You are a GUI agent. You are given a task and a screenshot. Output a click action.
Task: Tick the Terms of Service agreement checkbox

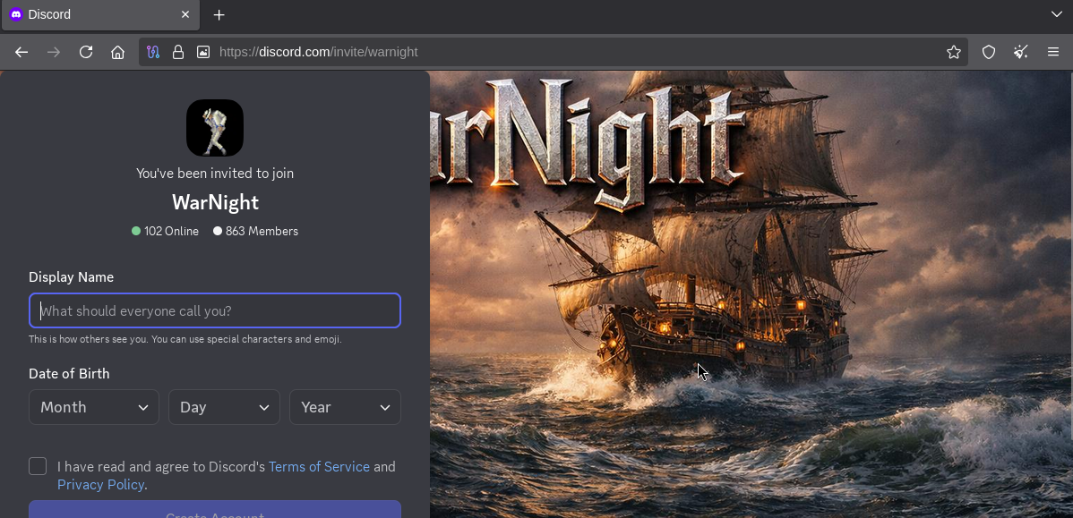[38, 466]
